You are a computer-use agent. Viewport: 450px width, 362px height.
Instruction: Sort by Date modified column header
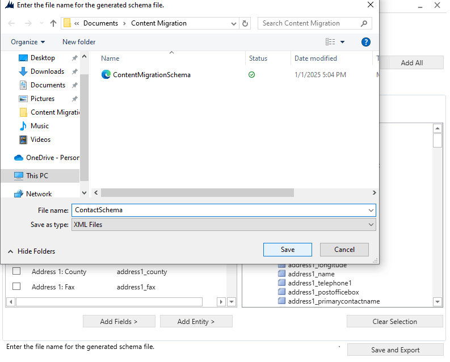[x=316, y=58]
